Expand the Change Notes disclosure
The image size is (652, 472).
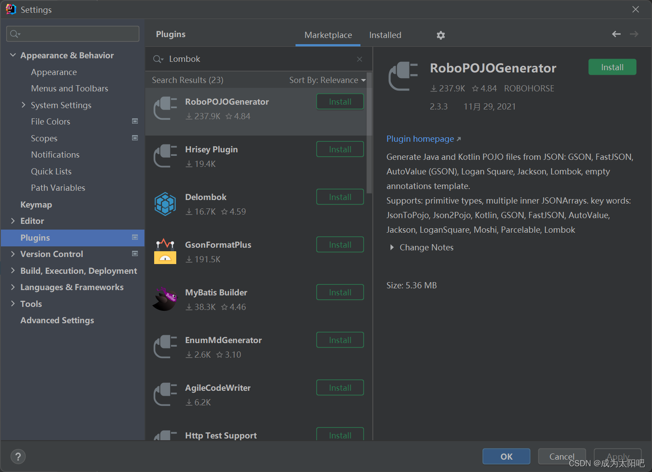391,248
